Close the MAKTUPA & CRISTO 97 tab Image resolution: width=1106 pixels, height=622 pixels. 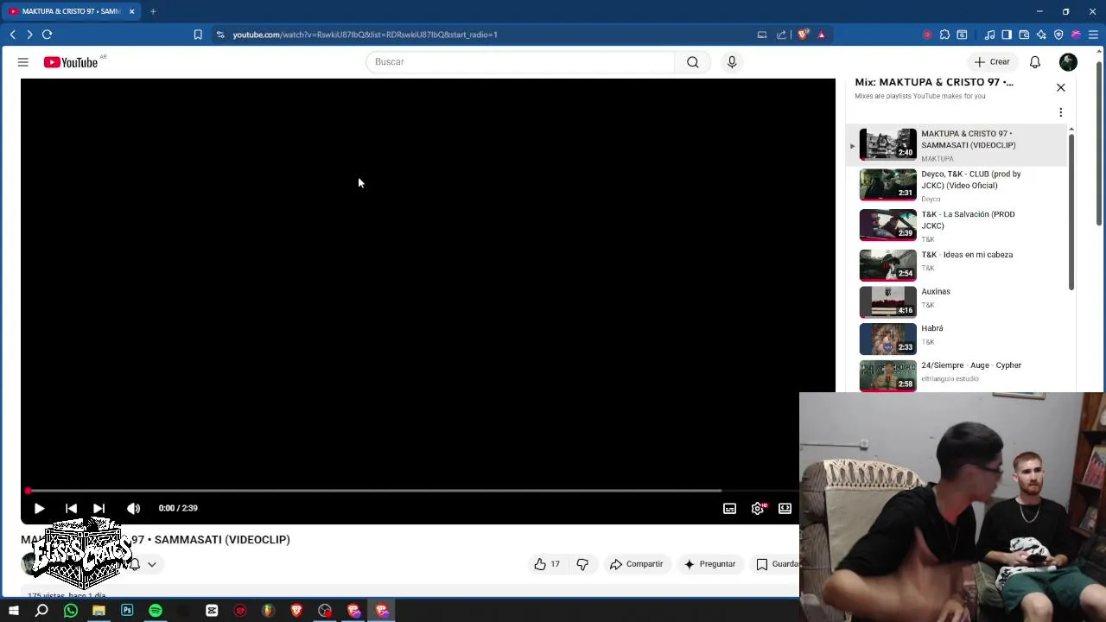[132, 11]
